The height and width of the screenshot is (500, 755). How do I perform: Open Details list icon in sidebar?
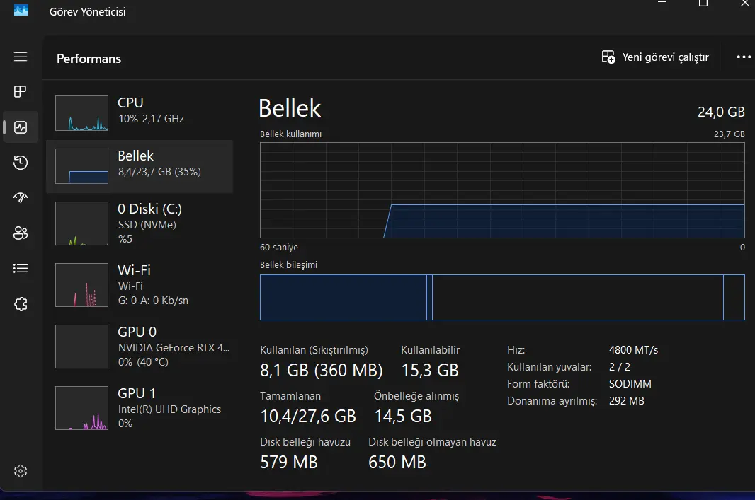click(x=21, y=268)
